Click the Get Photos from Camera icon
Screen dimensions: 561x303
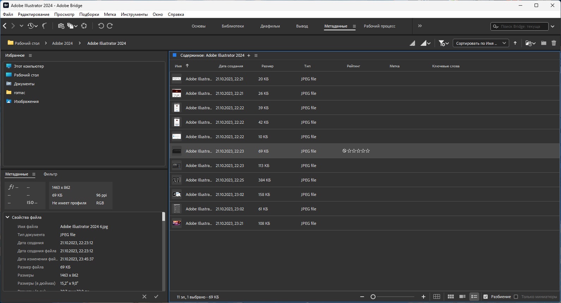[61, 26]
